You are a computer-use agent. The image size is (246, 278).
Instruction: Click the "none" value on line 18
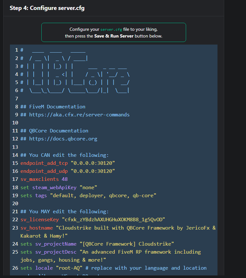coord(88,188)
